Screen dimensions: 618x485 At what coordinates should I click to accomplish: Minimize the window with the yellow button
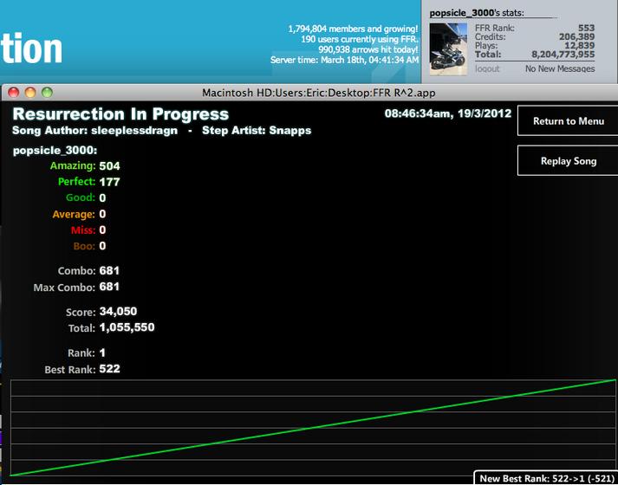30,93
